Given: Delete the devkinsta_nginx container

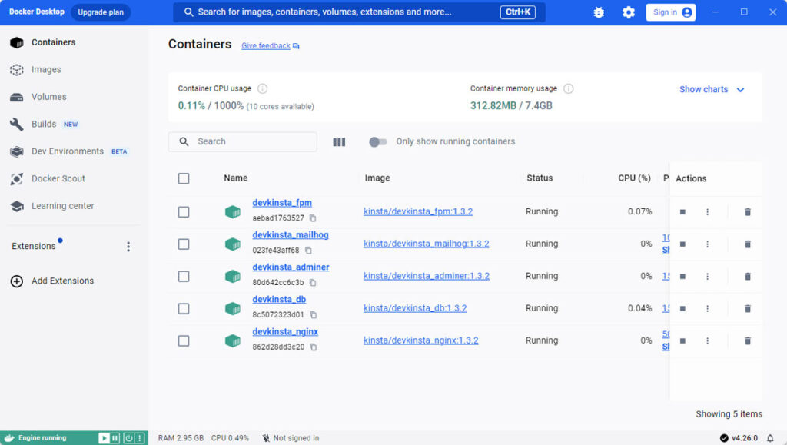Looking at the screenshot, I should pos(747,340).
